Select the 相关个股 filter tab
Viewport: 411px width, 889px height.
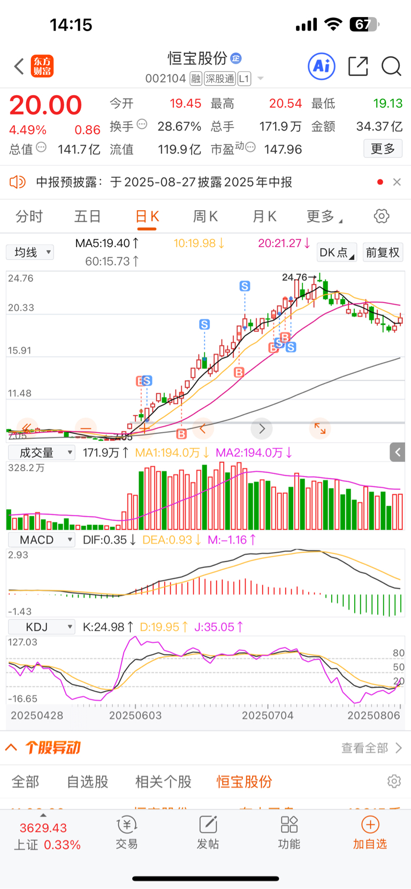pyautogui.click(x=163, y=781)
